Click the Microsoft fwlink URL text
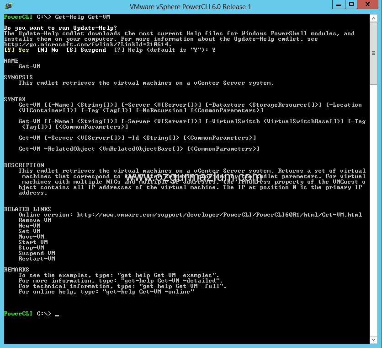The width and height of the screenshot is (382, 348). coord(88,44)
